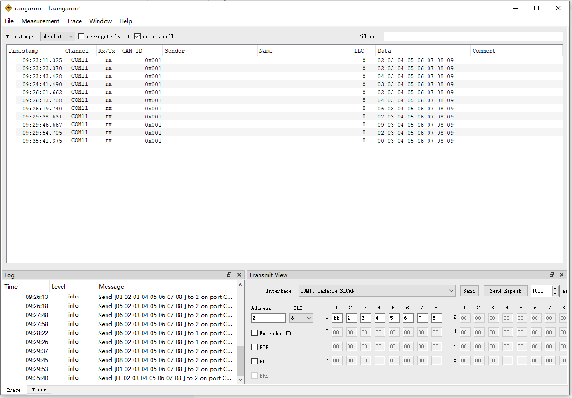Click the Data column header

(423, 51)
